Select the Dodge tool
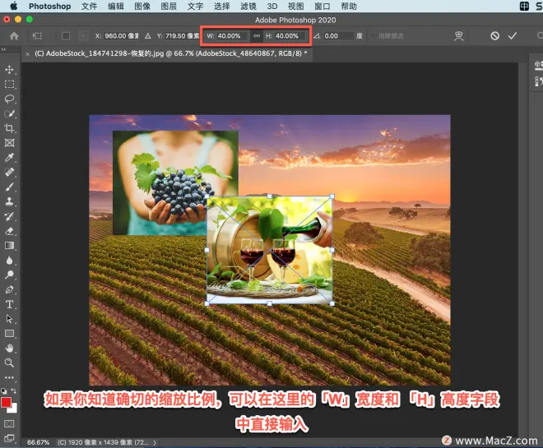 tap(9, 275)
